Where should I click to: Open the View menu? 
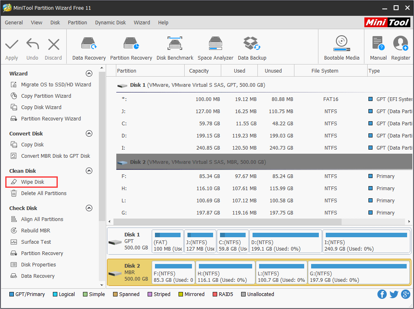[37, 23]
